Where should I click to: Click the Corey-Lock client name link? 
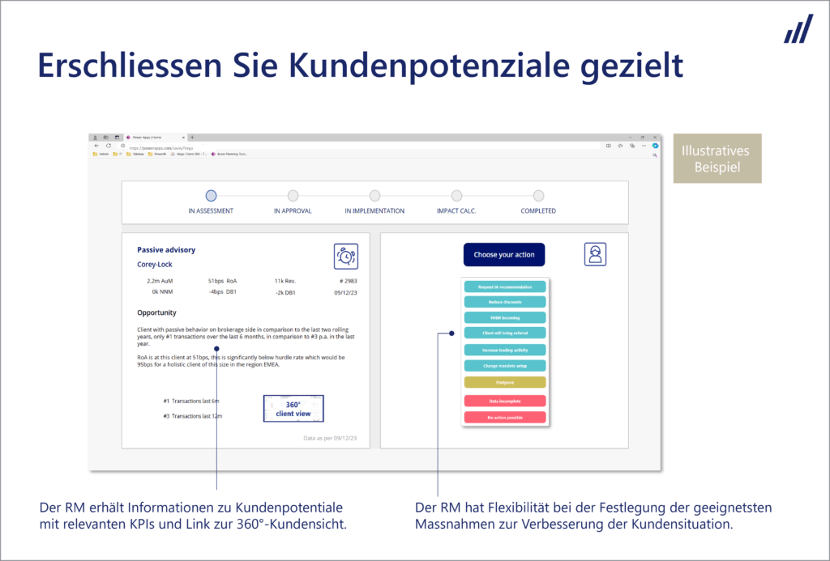click(x=155, y=264)
